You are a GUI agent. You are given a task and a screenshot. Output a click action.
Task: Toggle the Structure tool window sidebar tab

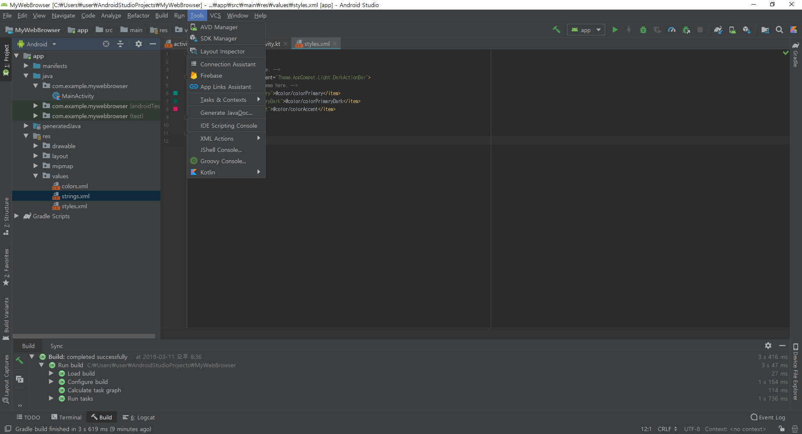tap(6, 216)
